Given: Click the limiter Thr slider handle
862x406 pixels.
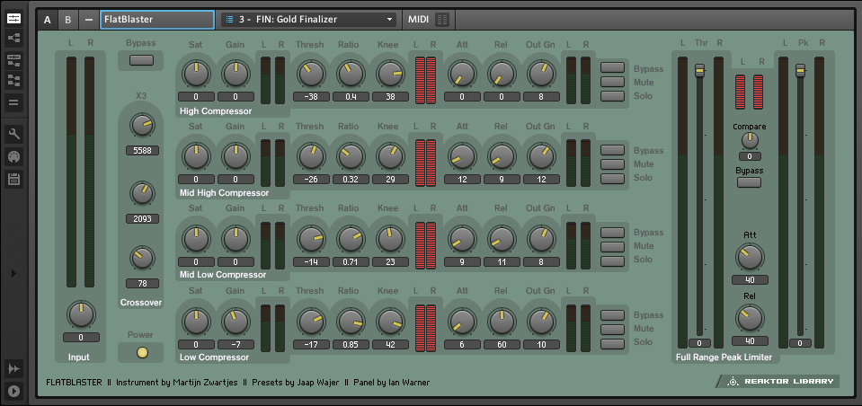Looking at the screenshot, I should pyautogui.click(x=699, y=70).
